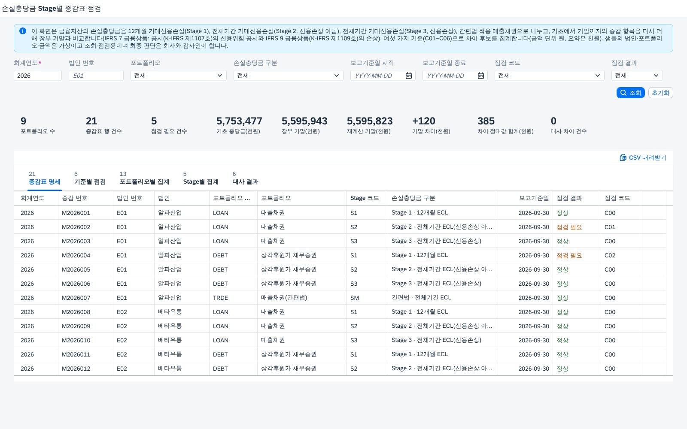Focus the 회계연도 input field
The width and height of the screenshot is (687, 429).
37,76
